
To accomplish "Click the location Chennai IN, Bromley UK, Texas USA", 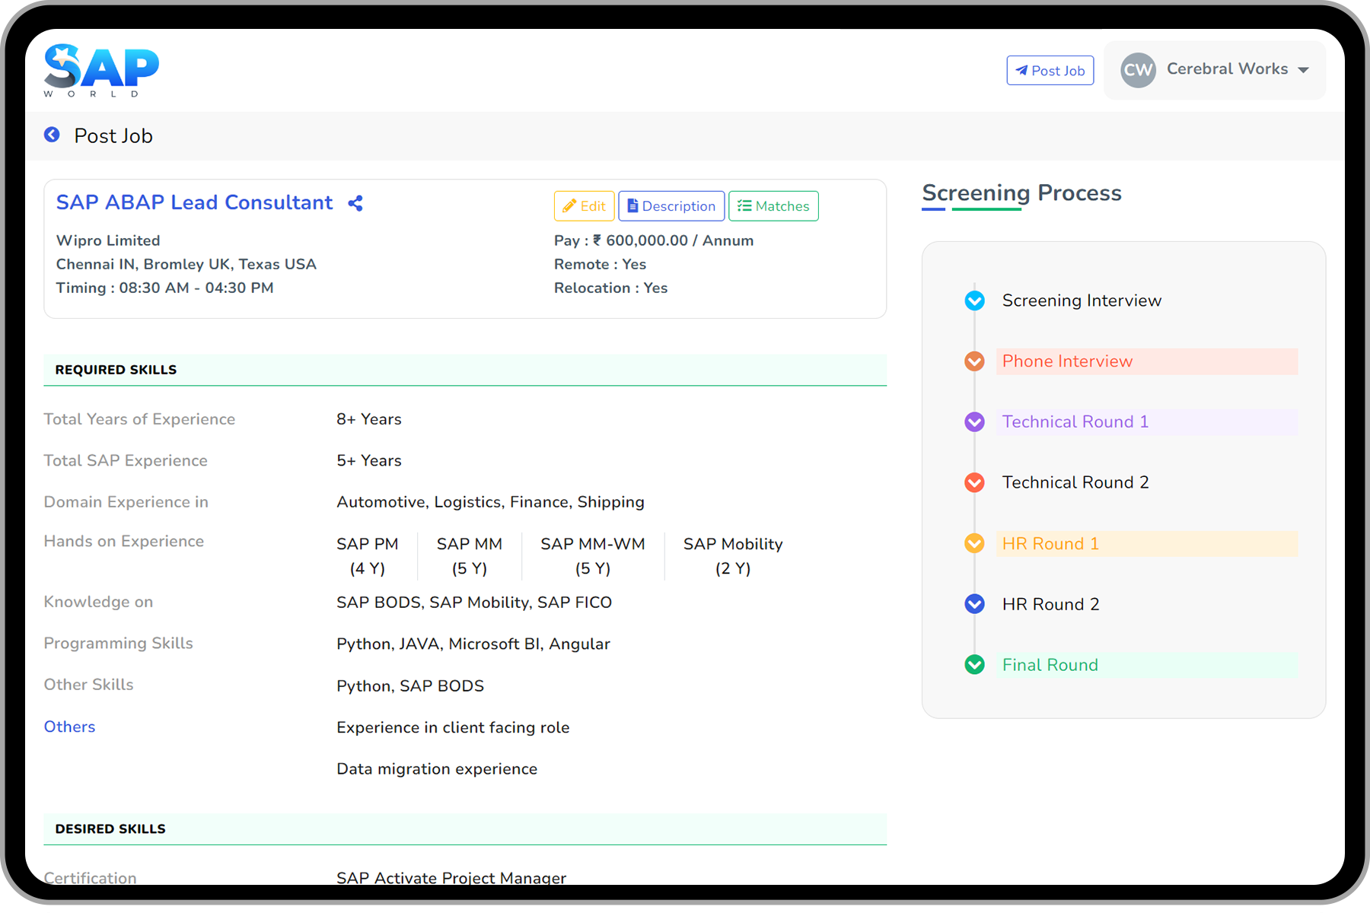I will (x=186, y=264).
